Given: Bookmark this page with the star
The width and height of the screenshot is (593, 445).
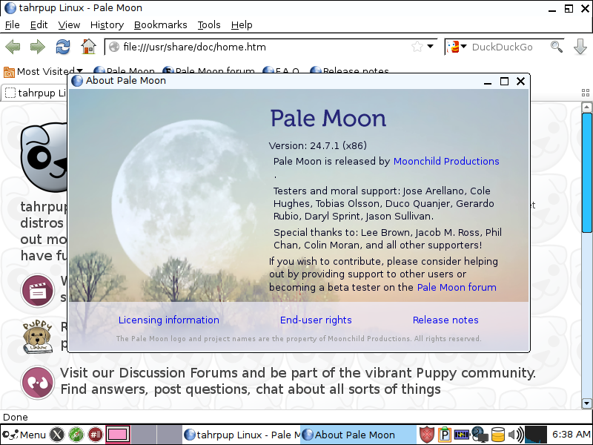Looking at the screenshot, I should [417, 47].
